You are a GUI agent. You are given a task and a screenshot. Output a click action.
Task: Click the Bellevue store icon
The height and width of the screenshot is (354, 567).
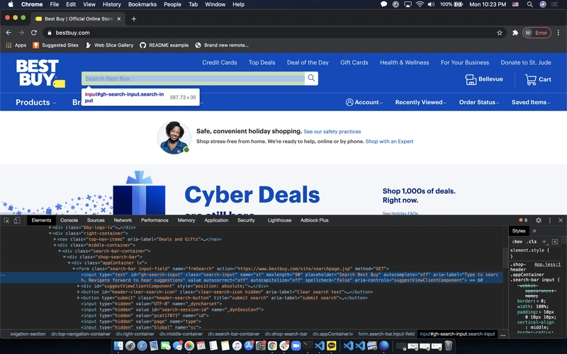click(471, 79)
